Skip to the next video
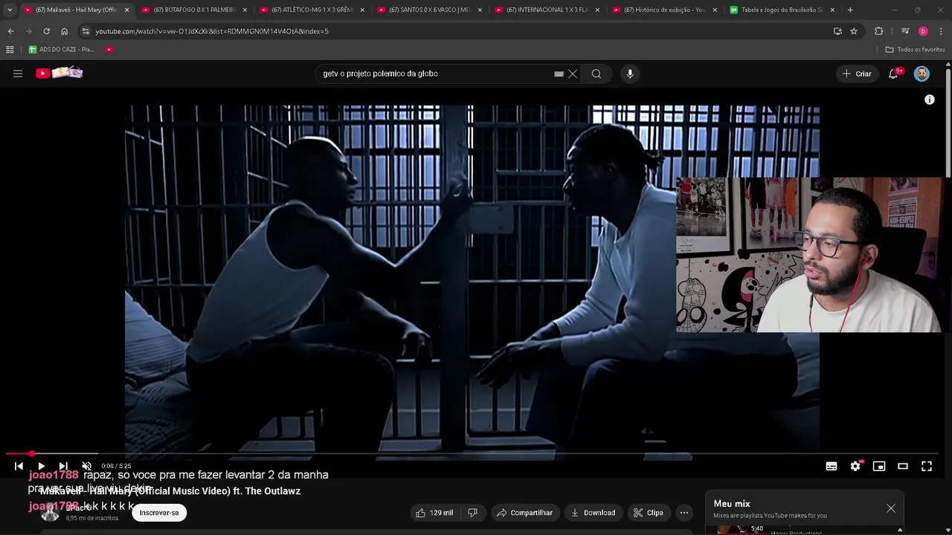The image size is (952, 535). (63, 466)
